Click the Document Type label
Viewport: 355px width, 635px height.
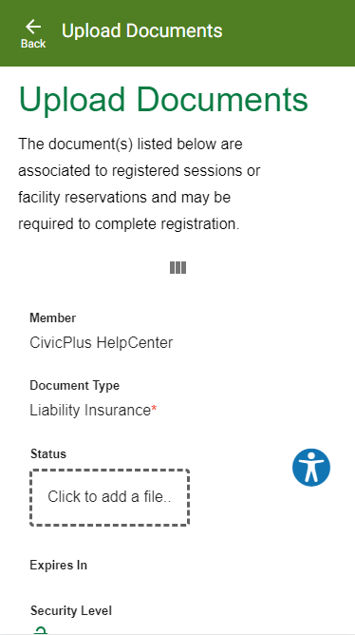pos(75,386)
